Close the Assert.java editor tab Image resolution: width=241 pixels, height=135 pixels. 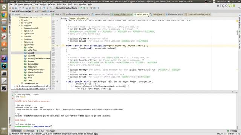click(148, 15)
